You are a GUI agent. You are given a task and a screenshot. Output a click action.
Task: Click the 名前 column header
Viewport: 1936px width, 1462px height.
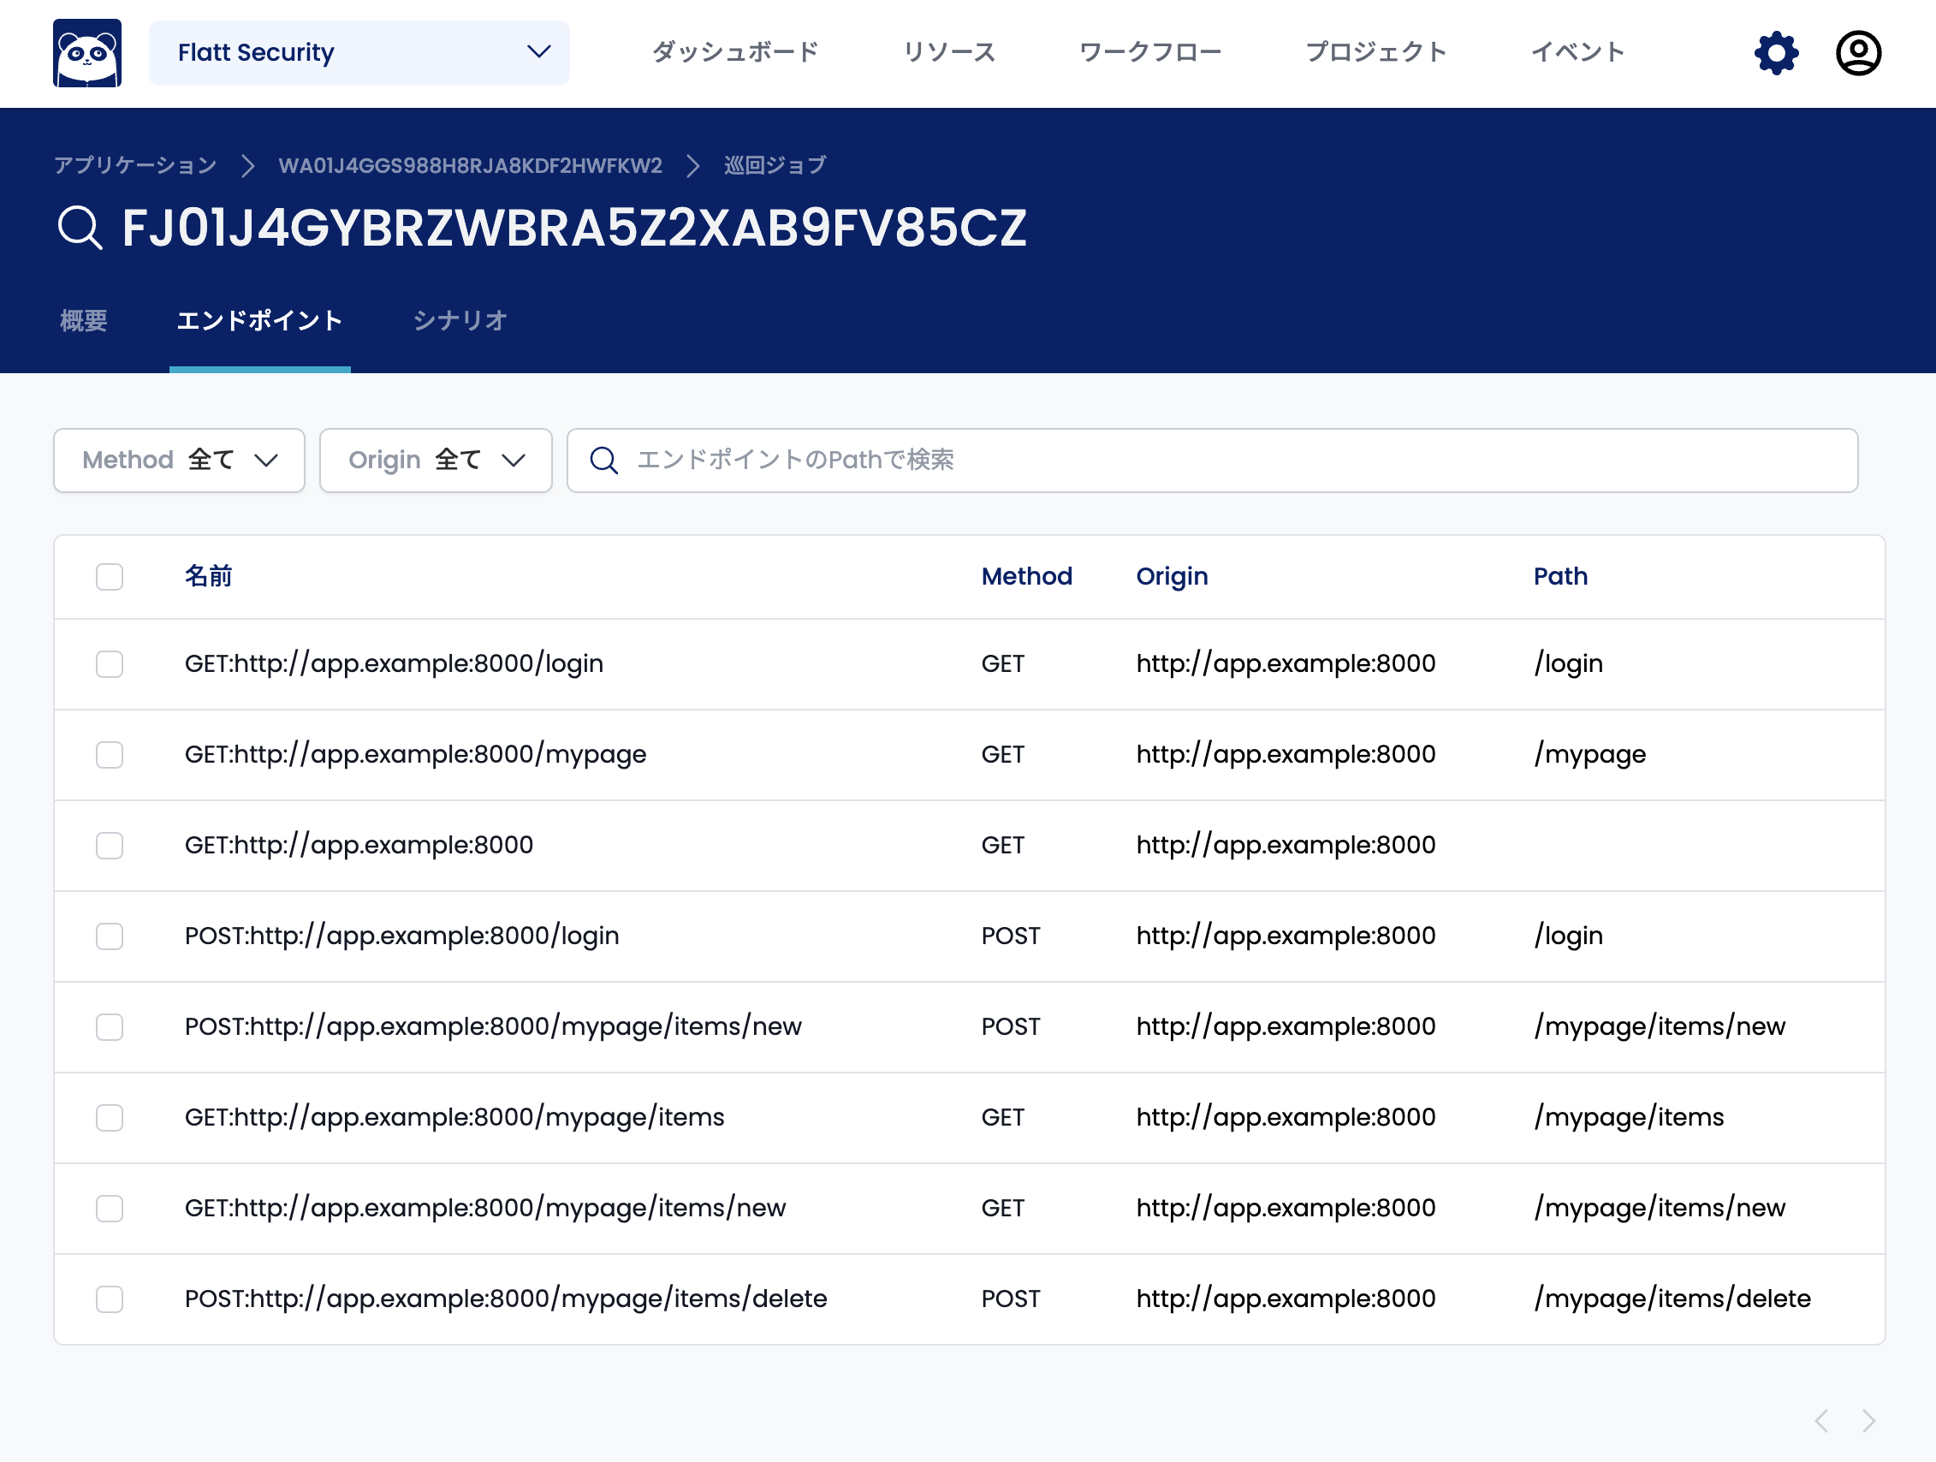coord(208,577)
